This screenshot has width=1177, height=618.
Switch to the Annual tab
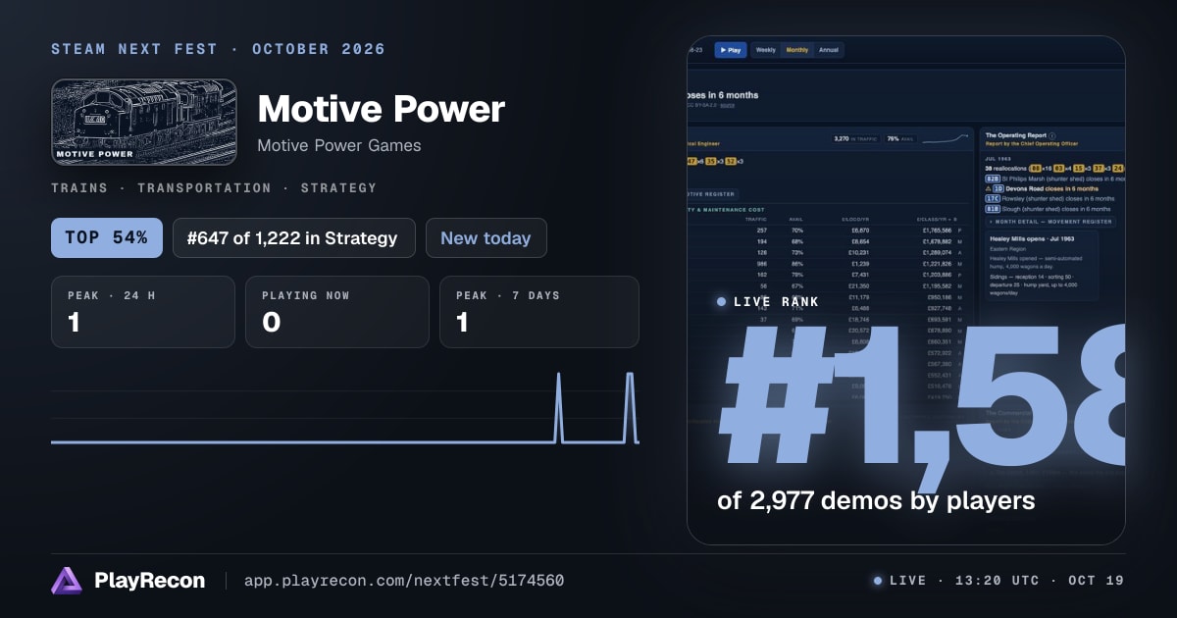coord(829,50)
